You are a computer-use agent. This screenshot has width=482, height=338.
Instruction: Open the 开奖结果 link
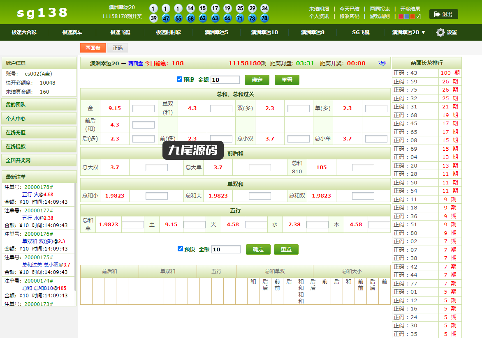[410, 9]
